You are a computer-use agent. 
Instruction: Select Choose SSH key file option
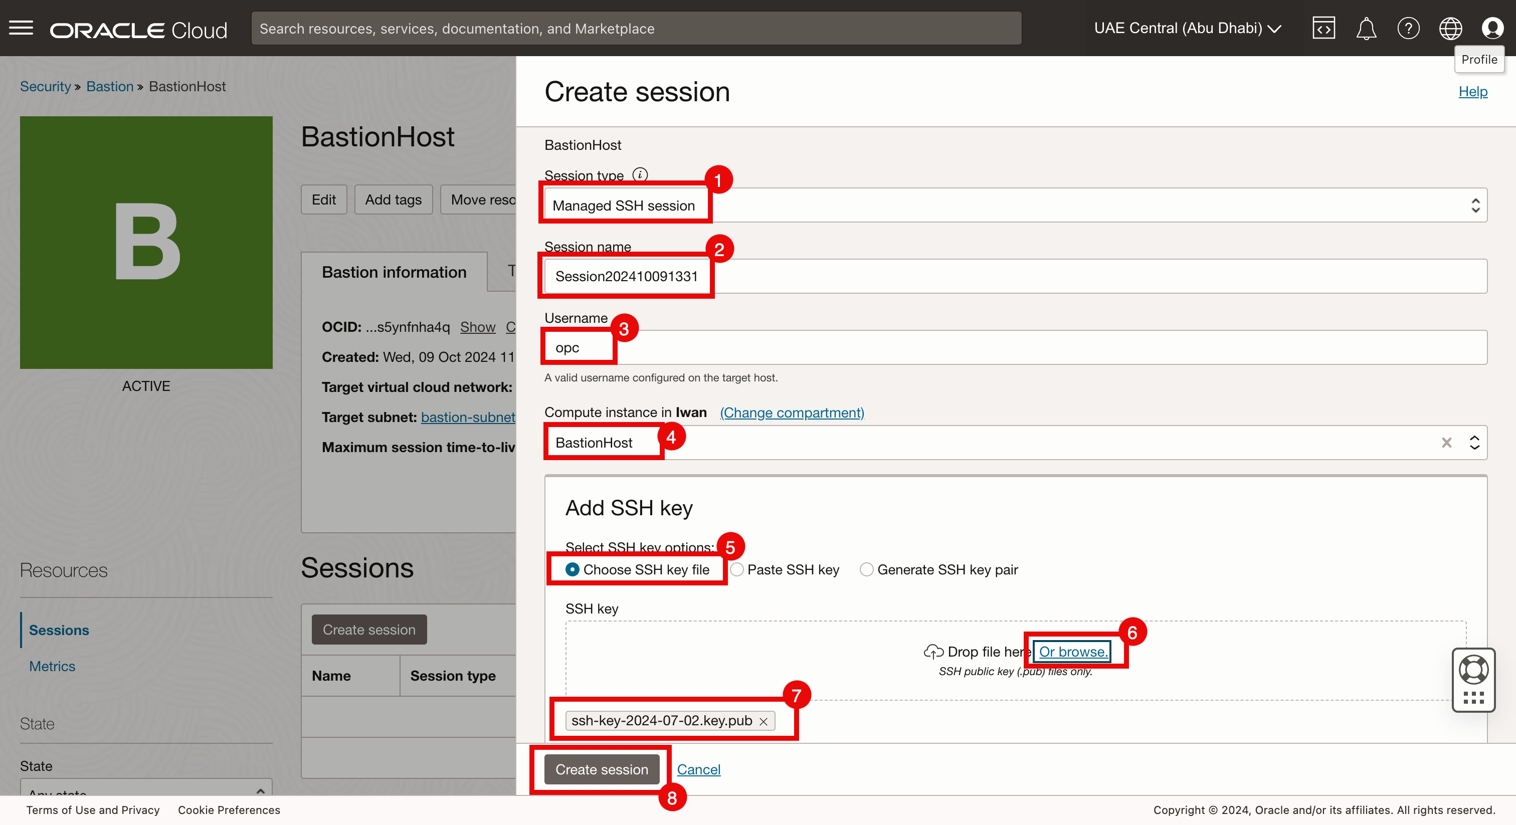click(572, 569)
